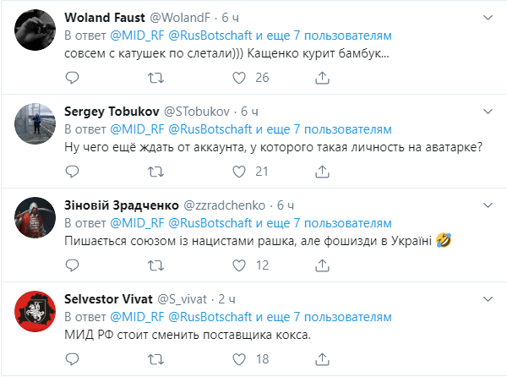The image size is (507, 377).
Task: Expand the menu chevron on Sergey Tobukov's tweet
Action: coord(488,111)
